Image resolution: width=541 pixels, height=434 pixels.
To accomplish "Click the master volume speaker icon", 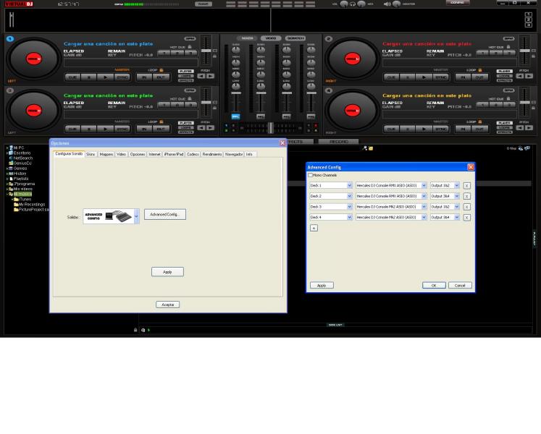I will coord(387,4).
